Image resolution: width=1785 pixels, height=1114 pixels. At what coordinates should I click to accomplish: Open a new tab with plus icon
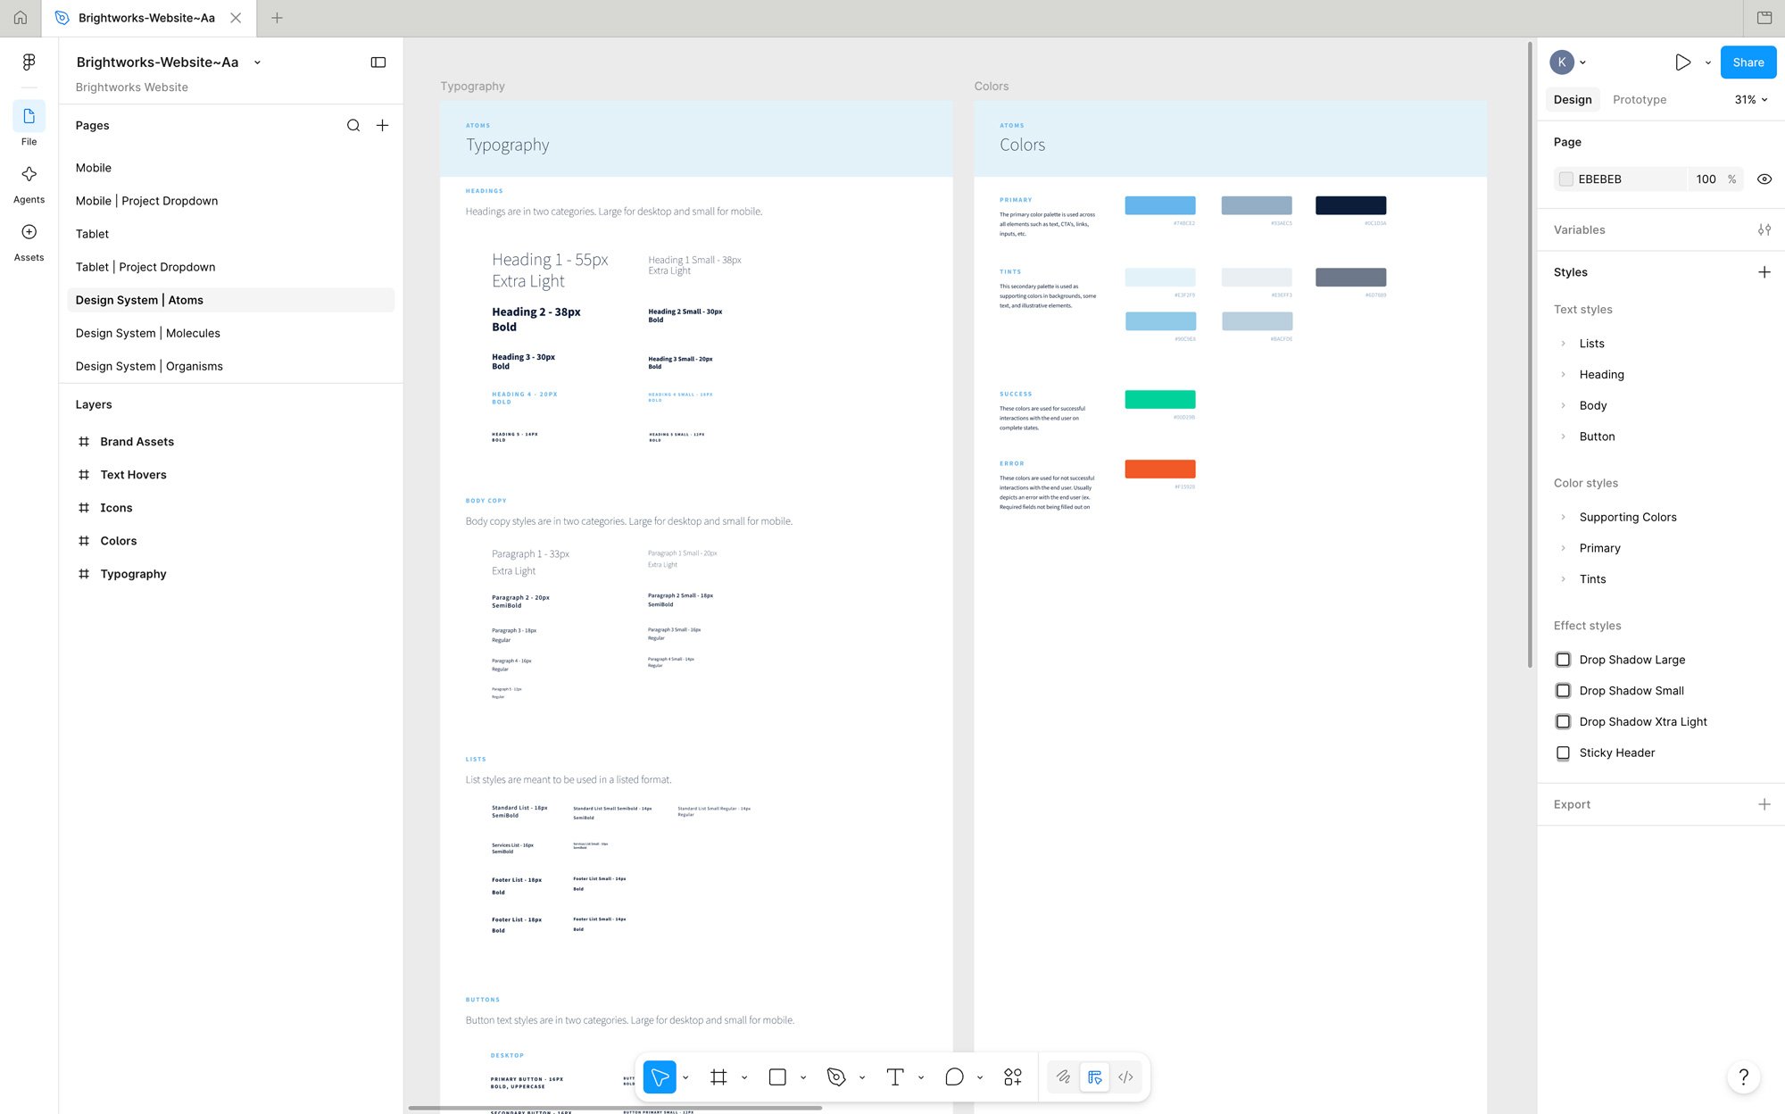point(277,18)
